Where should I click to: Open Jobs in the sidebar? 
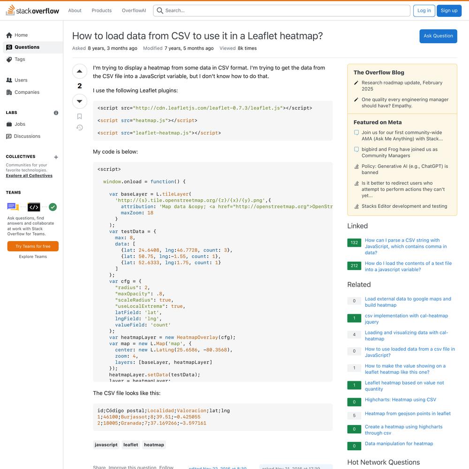click(x=33, y=124)
